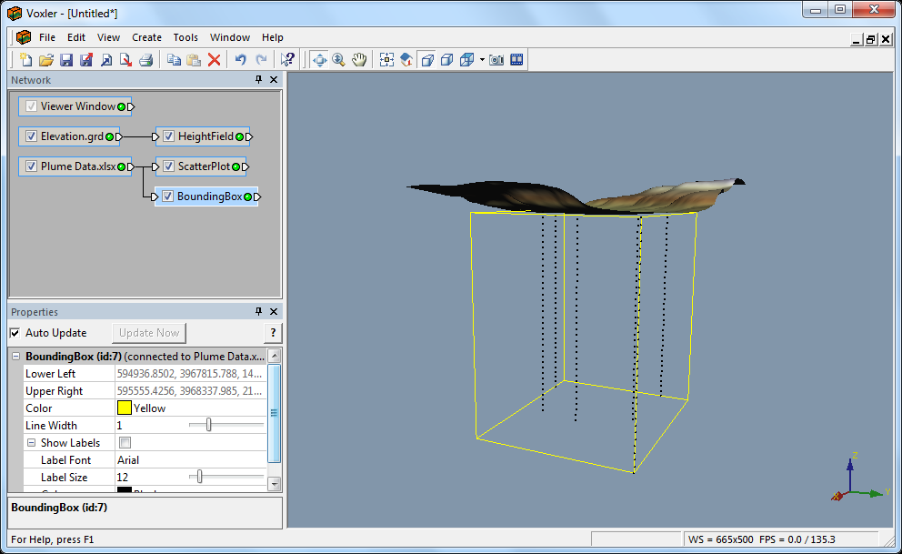Paste using the toolbar clipboard icon
The width and height of the screenshot is (902, 554).
coord(194,59)
